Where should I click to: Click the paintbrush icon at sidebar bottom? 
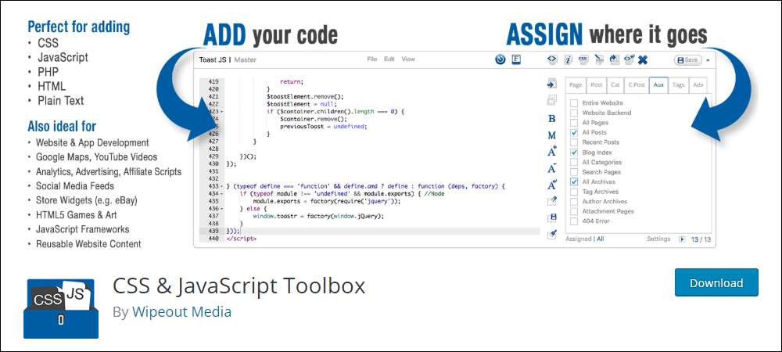(551, 234)
